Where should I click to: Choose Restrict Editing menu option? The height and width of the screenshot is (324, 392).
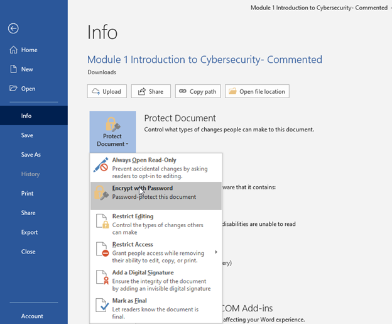156,224
